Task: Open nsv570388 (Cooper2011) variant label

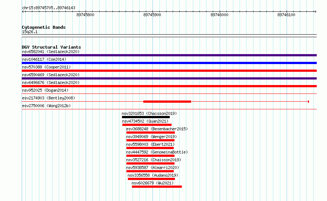Action: 46,67
